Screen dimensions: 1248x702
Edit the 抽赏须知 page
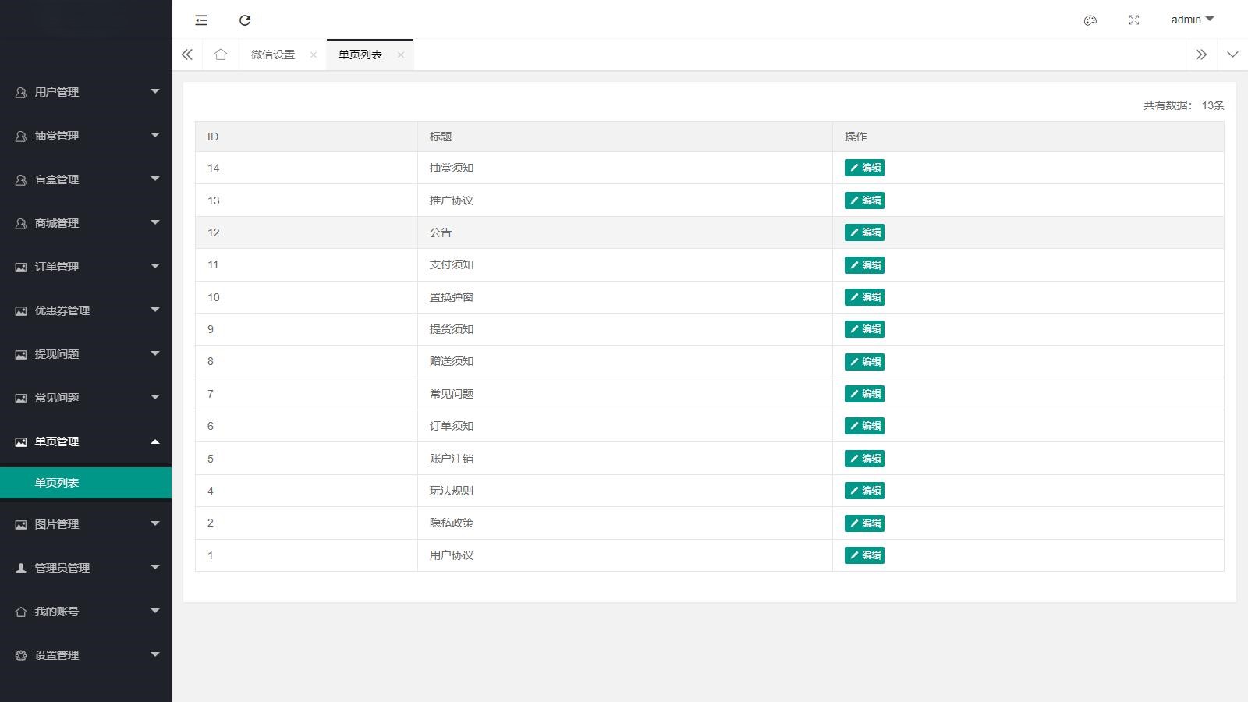[x=864, y=168]
